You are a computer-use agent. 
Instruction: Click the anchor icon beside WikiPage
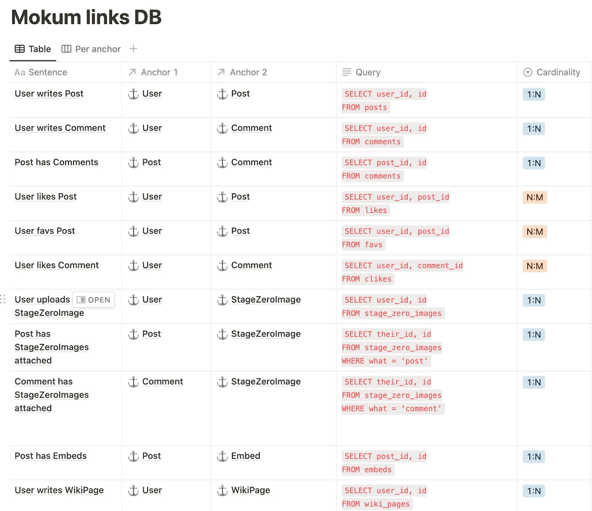[222, 490]
